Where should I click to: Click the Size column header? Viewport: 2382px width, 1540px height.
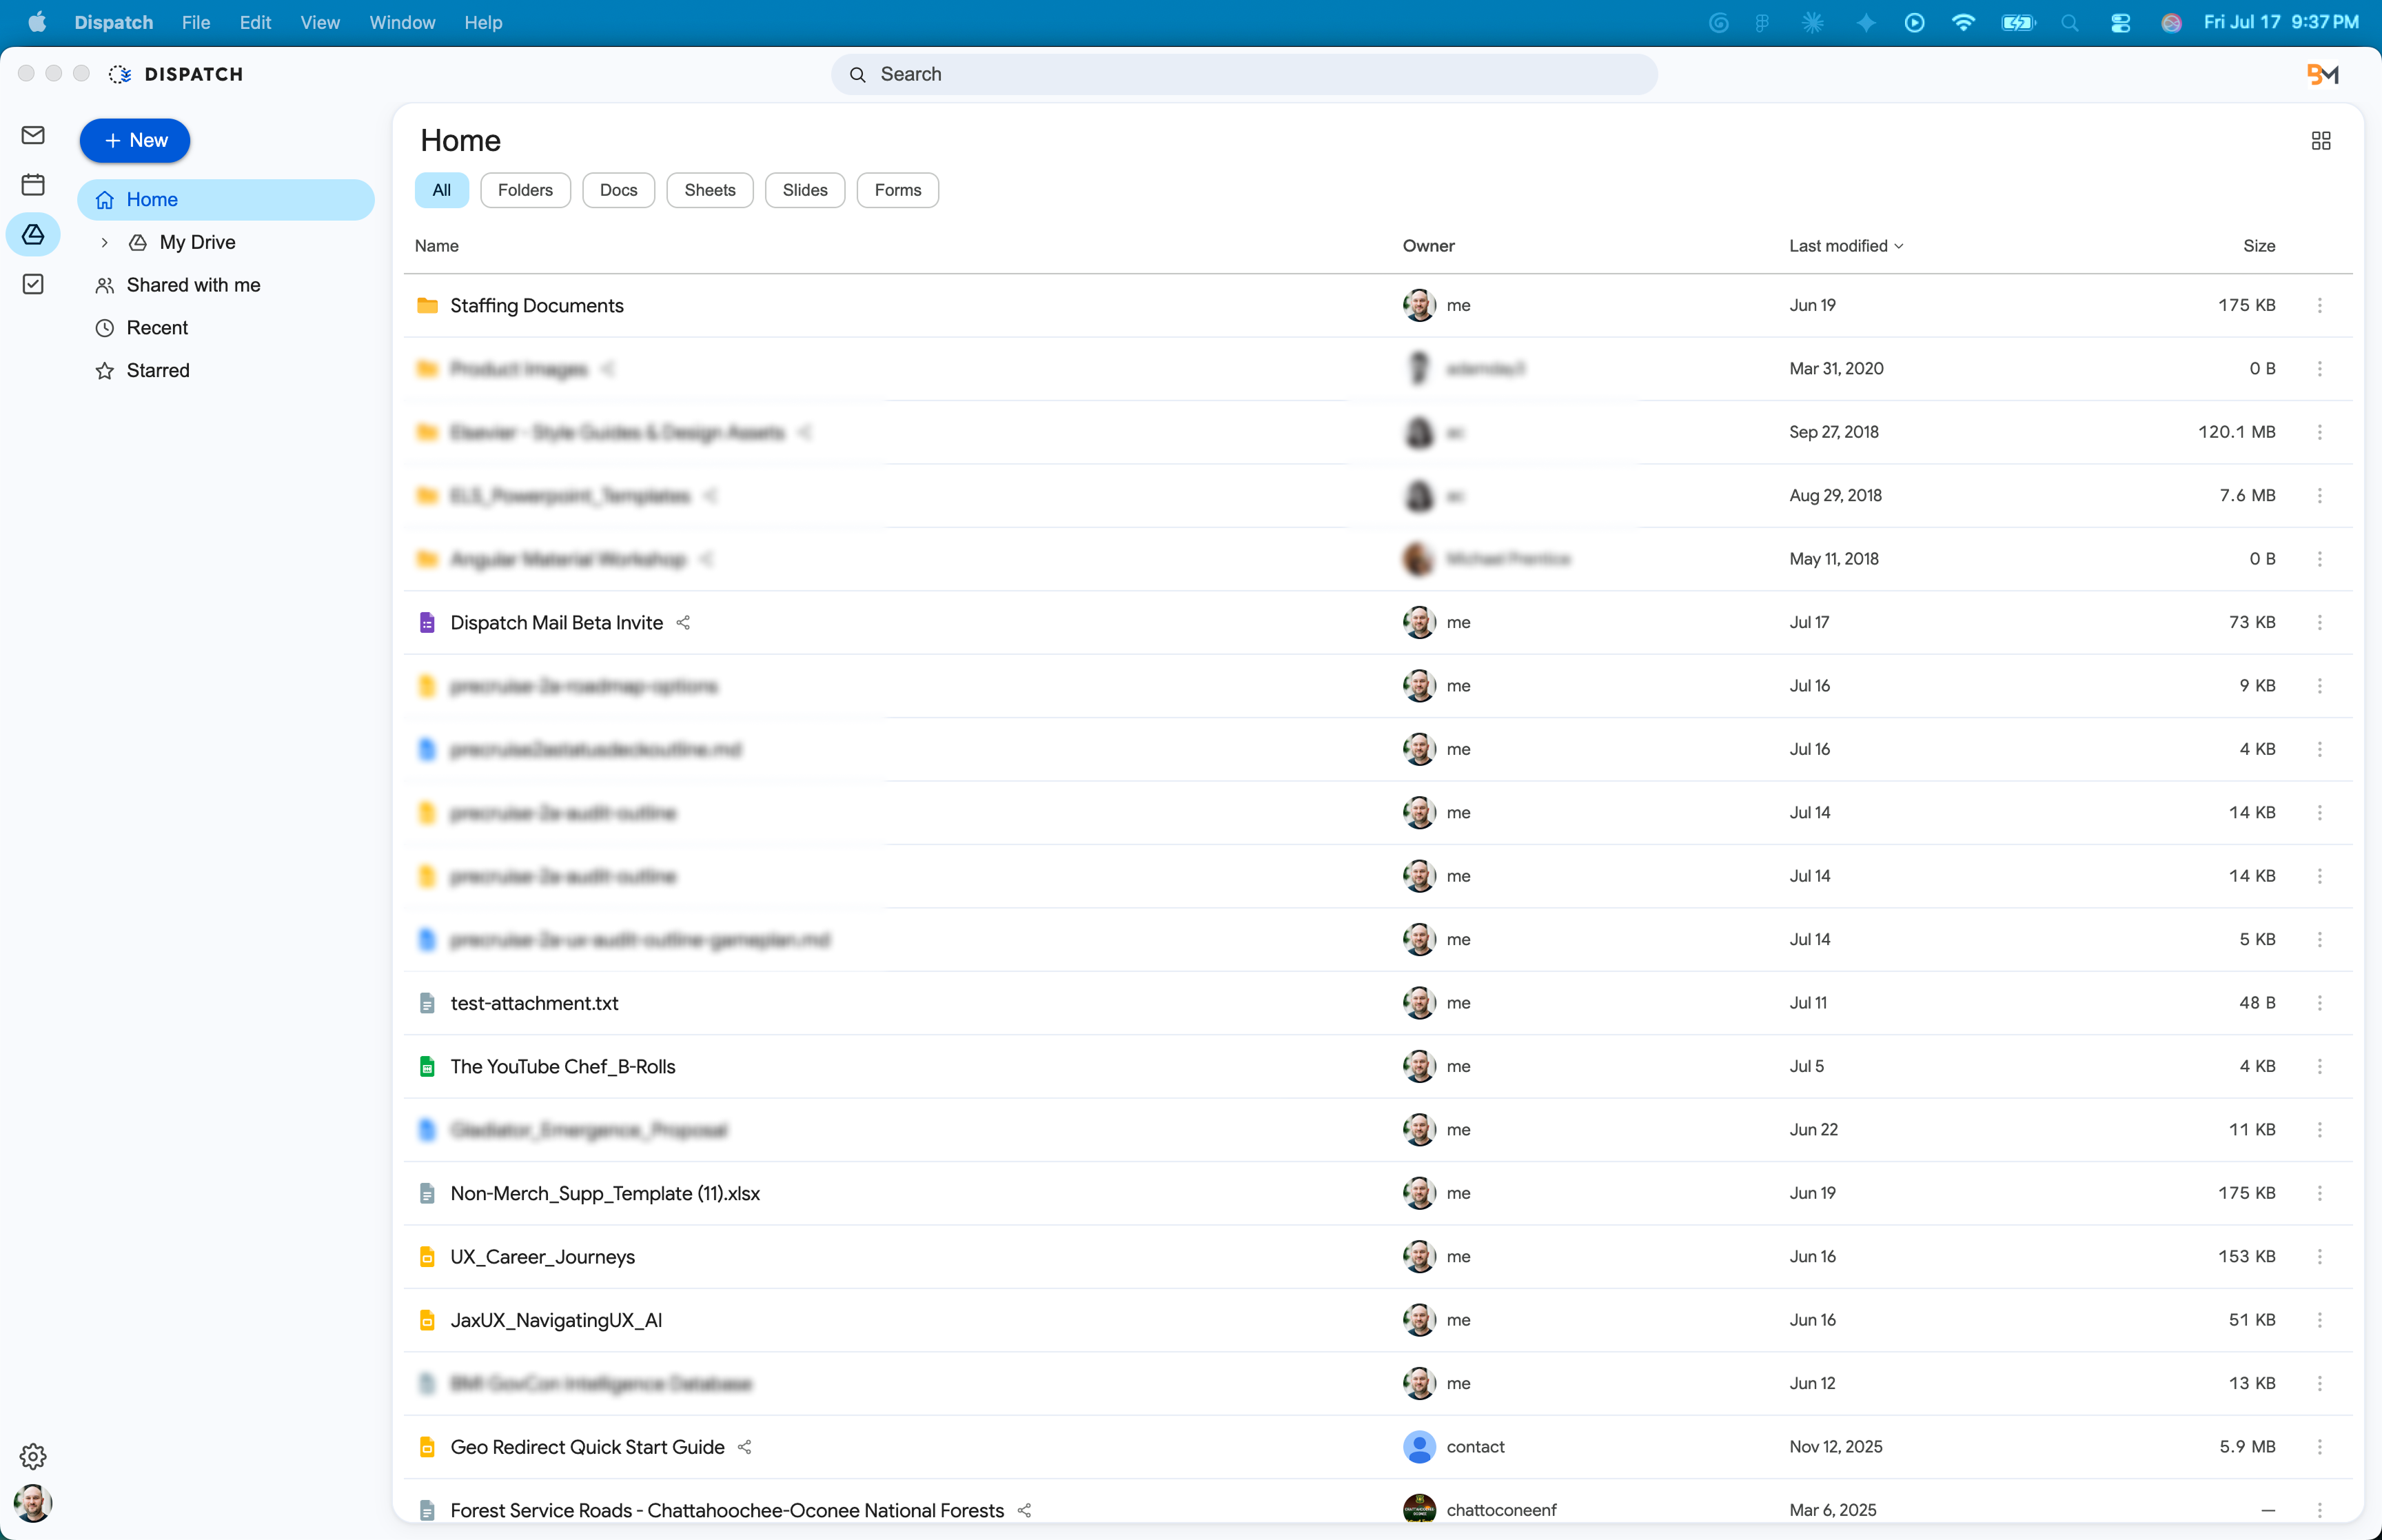click(x=2259, y=246)
